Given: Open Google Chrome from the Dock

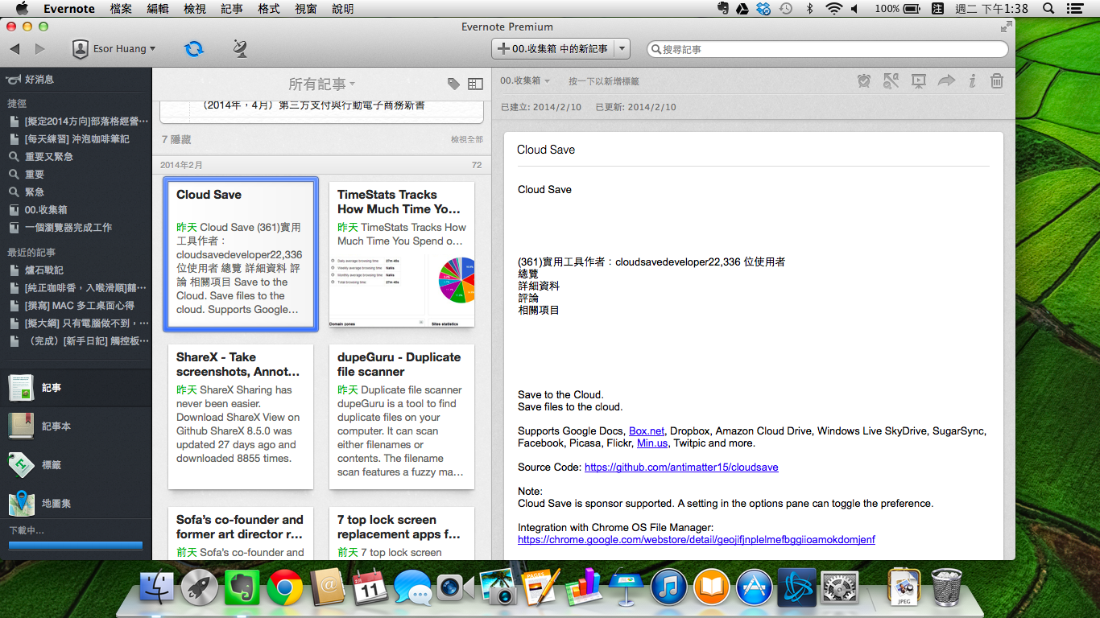Looking at the screenshot, I should [285, 588].
